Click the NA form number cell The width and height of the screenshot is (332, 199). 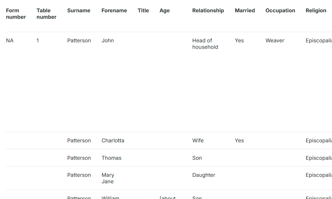coord(10,41)
